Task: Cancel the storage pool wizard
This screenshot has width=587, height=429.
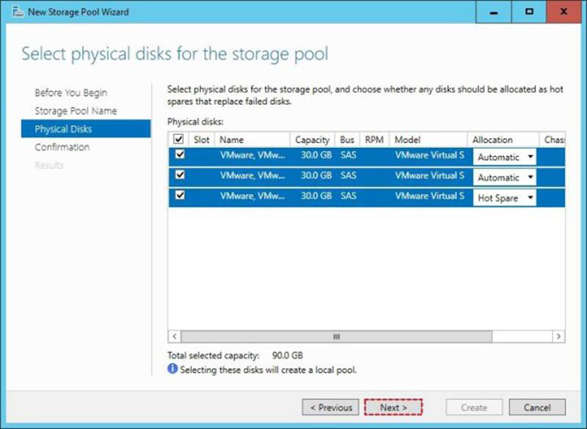Action: pos(538,408)
